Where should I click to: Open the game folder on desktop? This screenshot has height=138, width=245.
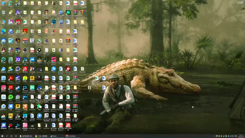pyautogui.click(x=40, y=126)
